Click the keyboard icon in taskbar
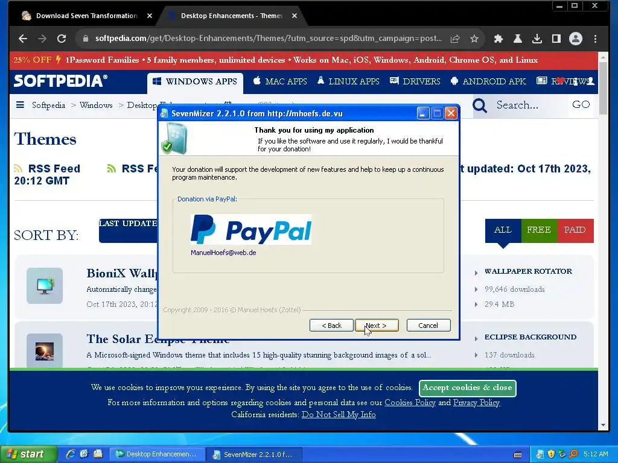618x463 pixels. [518, 455]
